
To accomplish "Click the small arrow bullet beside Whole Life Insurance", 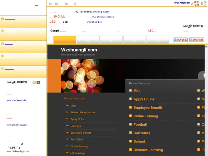I will click(68, 112).
